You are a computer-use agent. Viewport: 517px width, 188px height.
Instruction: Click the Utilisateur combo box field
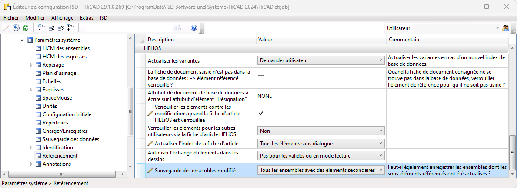point(457,28)
